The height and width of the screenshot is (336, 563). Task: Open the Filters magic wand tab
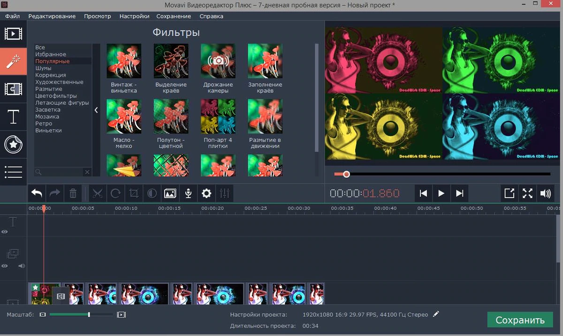tap(13, 61)
